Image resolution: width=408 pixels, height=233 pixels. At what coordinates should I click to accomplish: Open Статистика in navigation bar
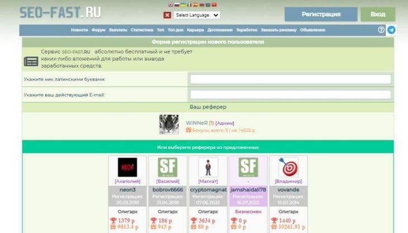click(x=142, y=30)
